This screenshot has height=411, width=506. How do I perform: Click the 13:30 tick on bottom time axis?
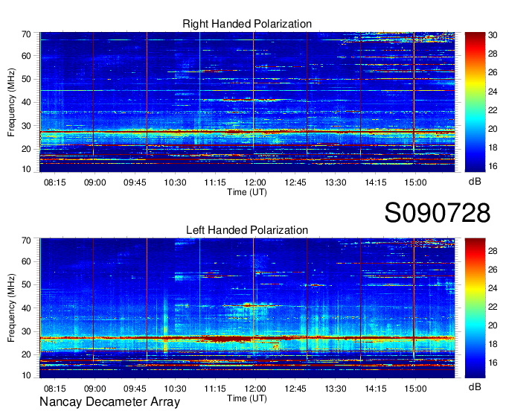coord(336,389)
